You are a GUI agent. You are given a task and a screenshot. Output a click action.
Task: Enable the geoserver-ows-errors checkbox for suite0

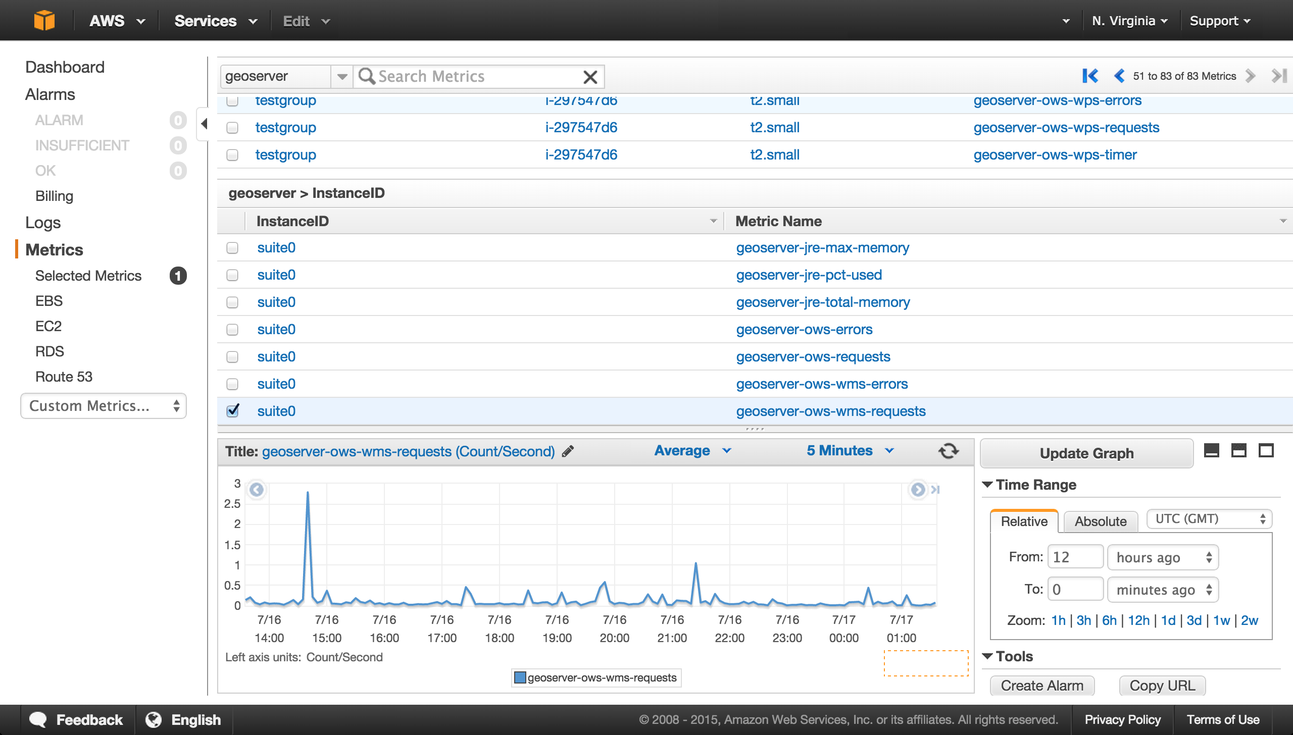232,330
